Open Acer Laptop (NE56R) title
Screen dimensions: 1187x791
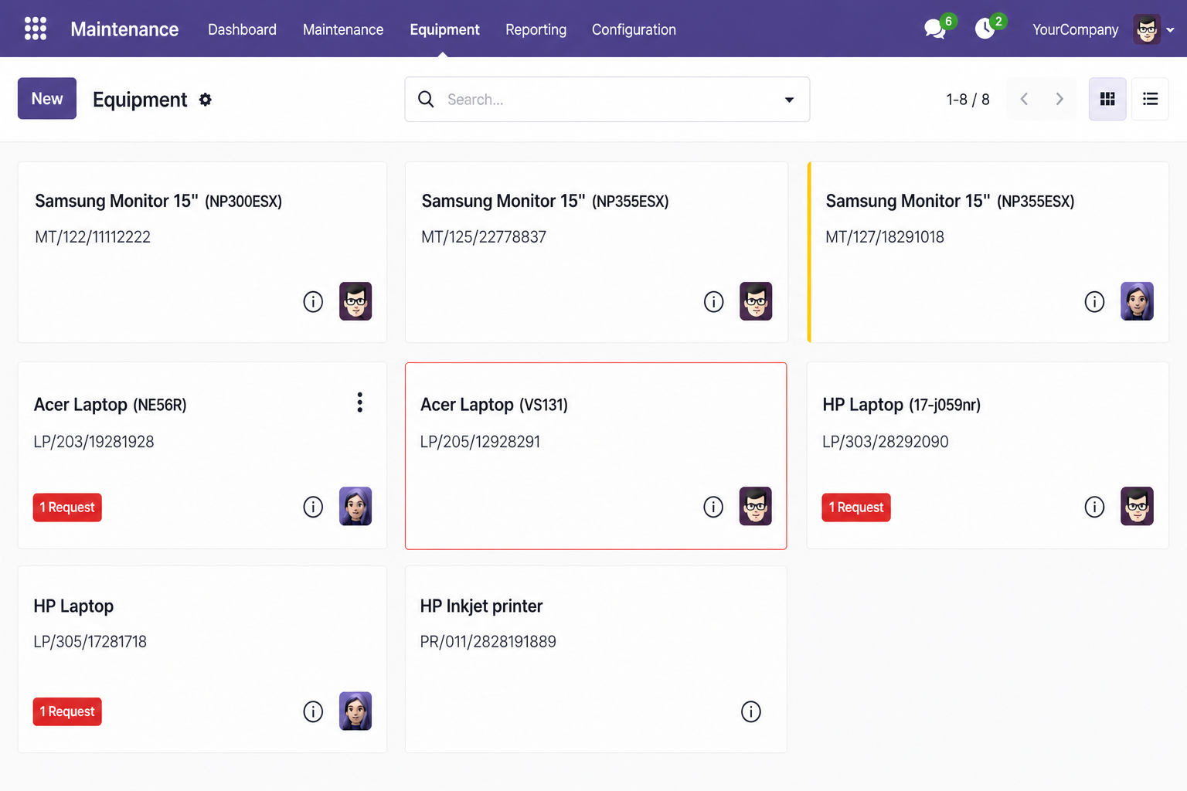pyautogui.click(x=111, y=405)
